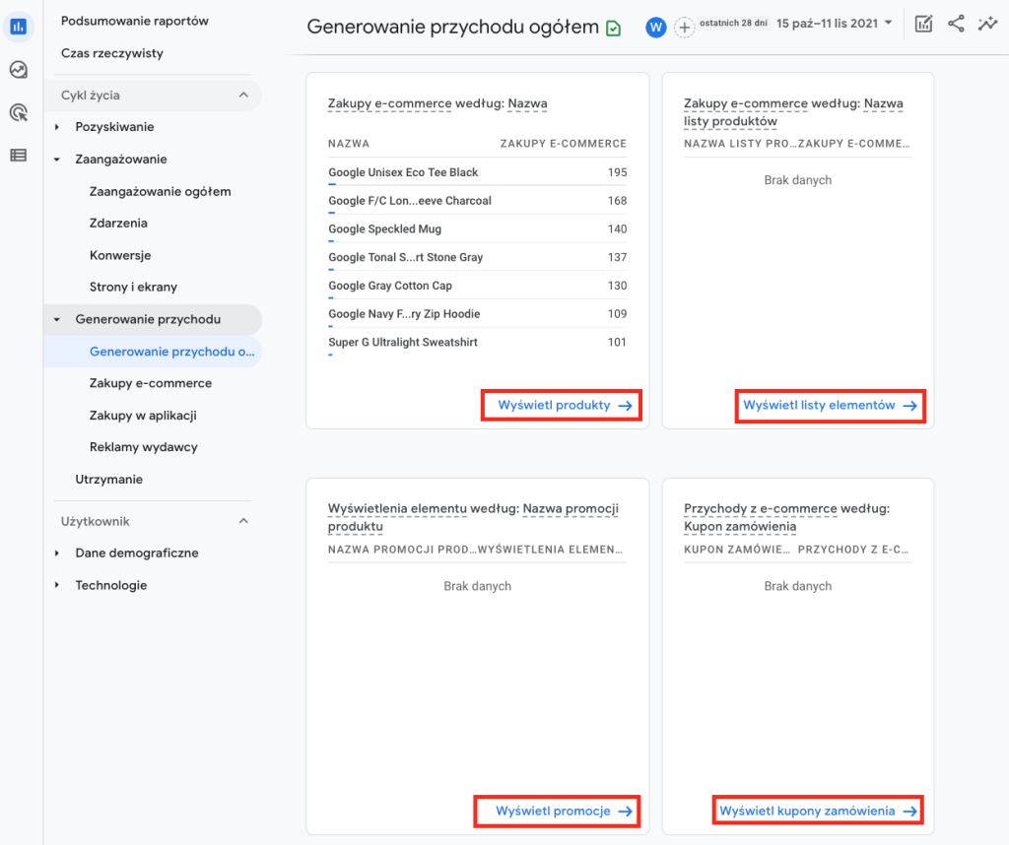Open the Advertising icon in left rail
This screenshot has width=1009, height=845.
(18, 112)
